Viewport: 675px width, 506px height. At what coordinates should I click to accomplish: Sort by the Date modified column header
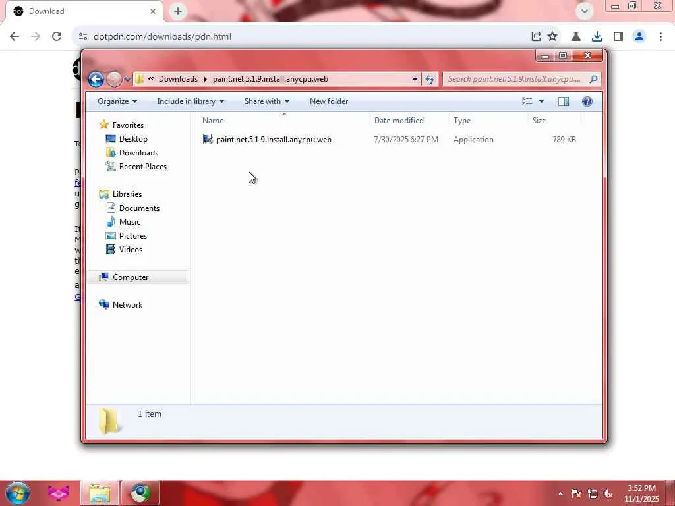tap(409, 121)
